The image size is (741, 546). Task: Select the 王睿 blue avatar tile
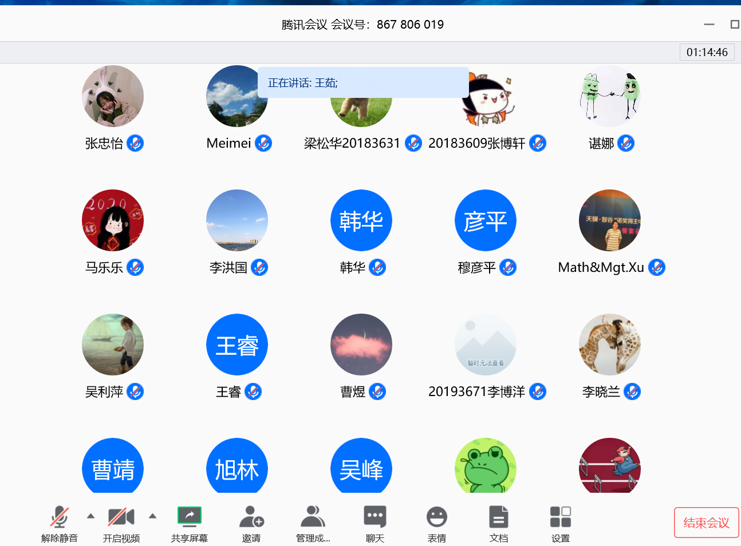237,345
